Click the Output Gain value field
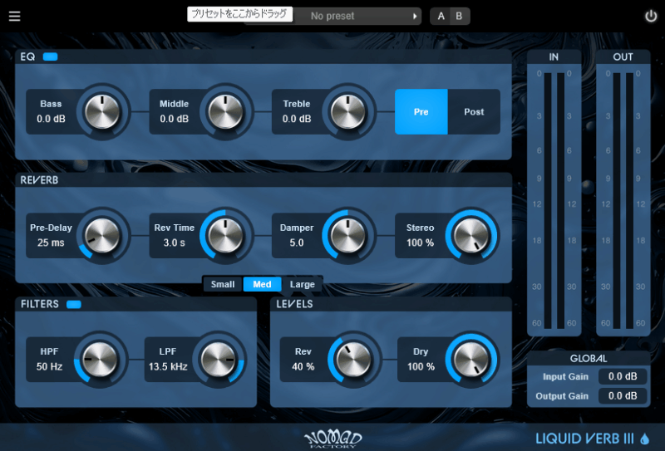 [623, 396]
